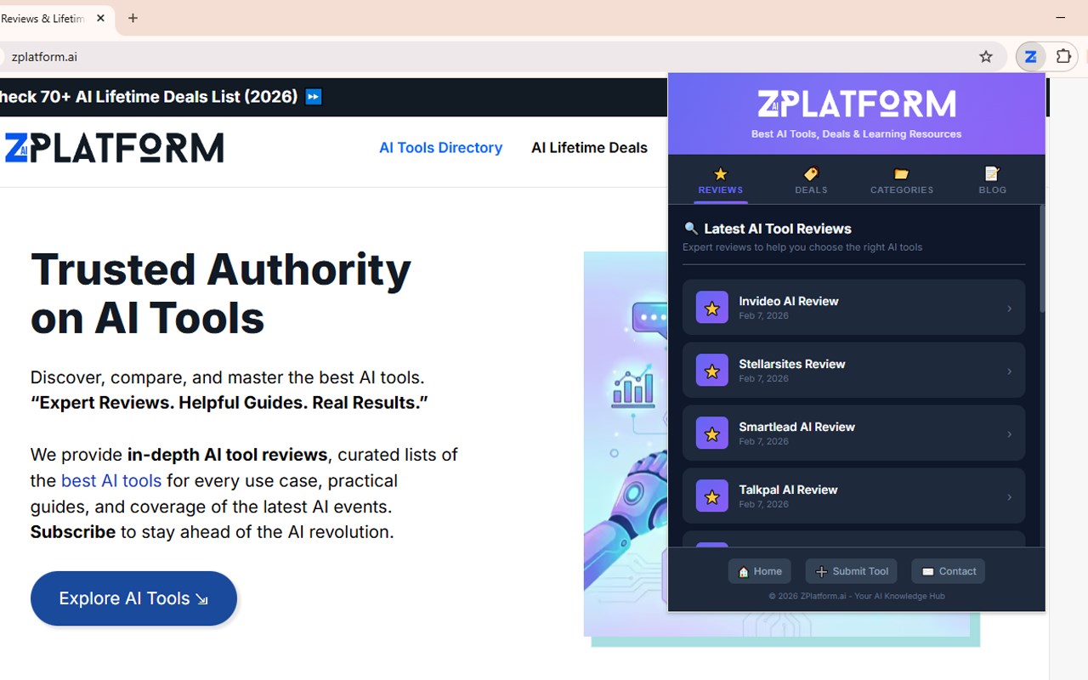Click the hero robot illustration
Image resolution: width=1088 pixels, height=680 pixels.
(626, 442)
